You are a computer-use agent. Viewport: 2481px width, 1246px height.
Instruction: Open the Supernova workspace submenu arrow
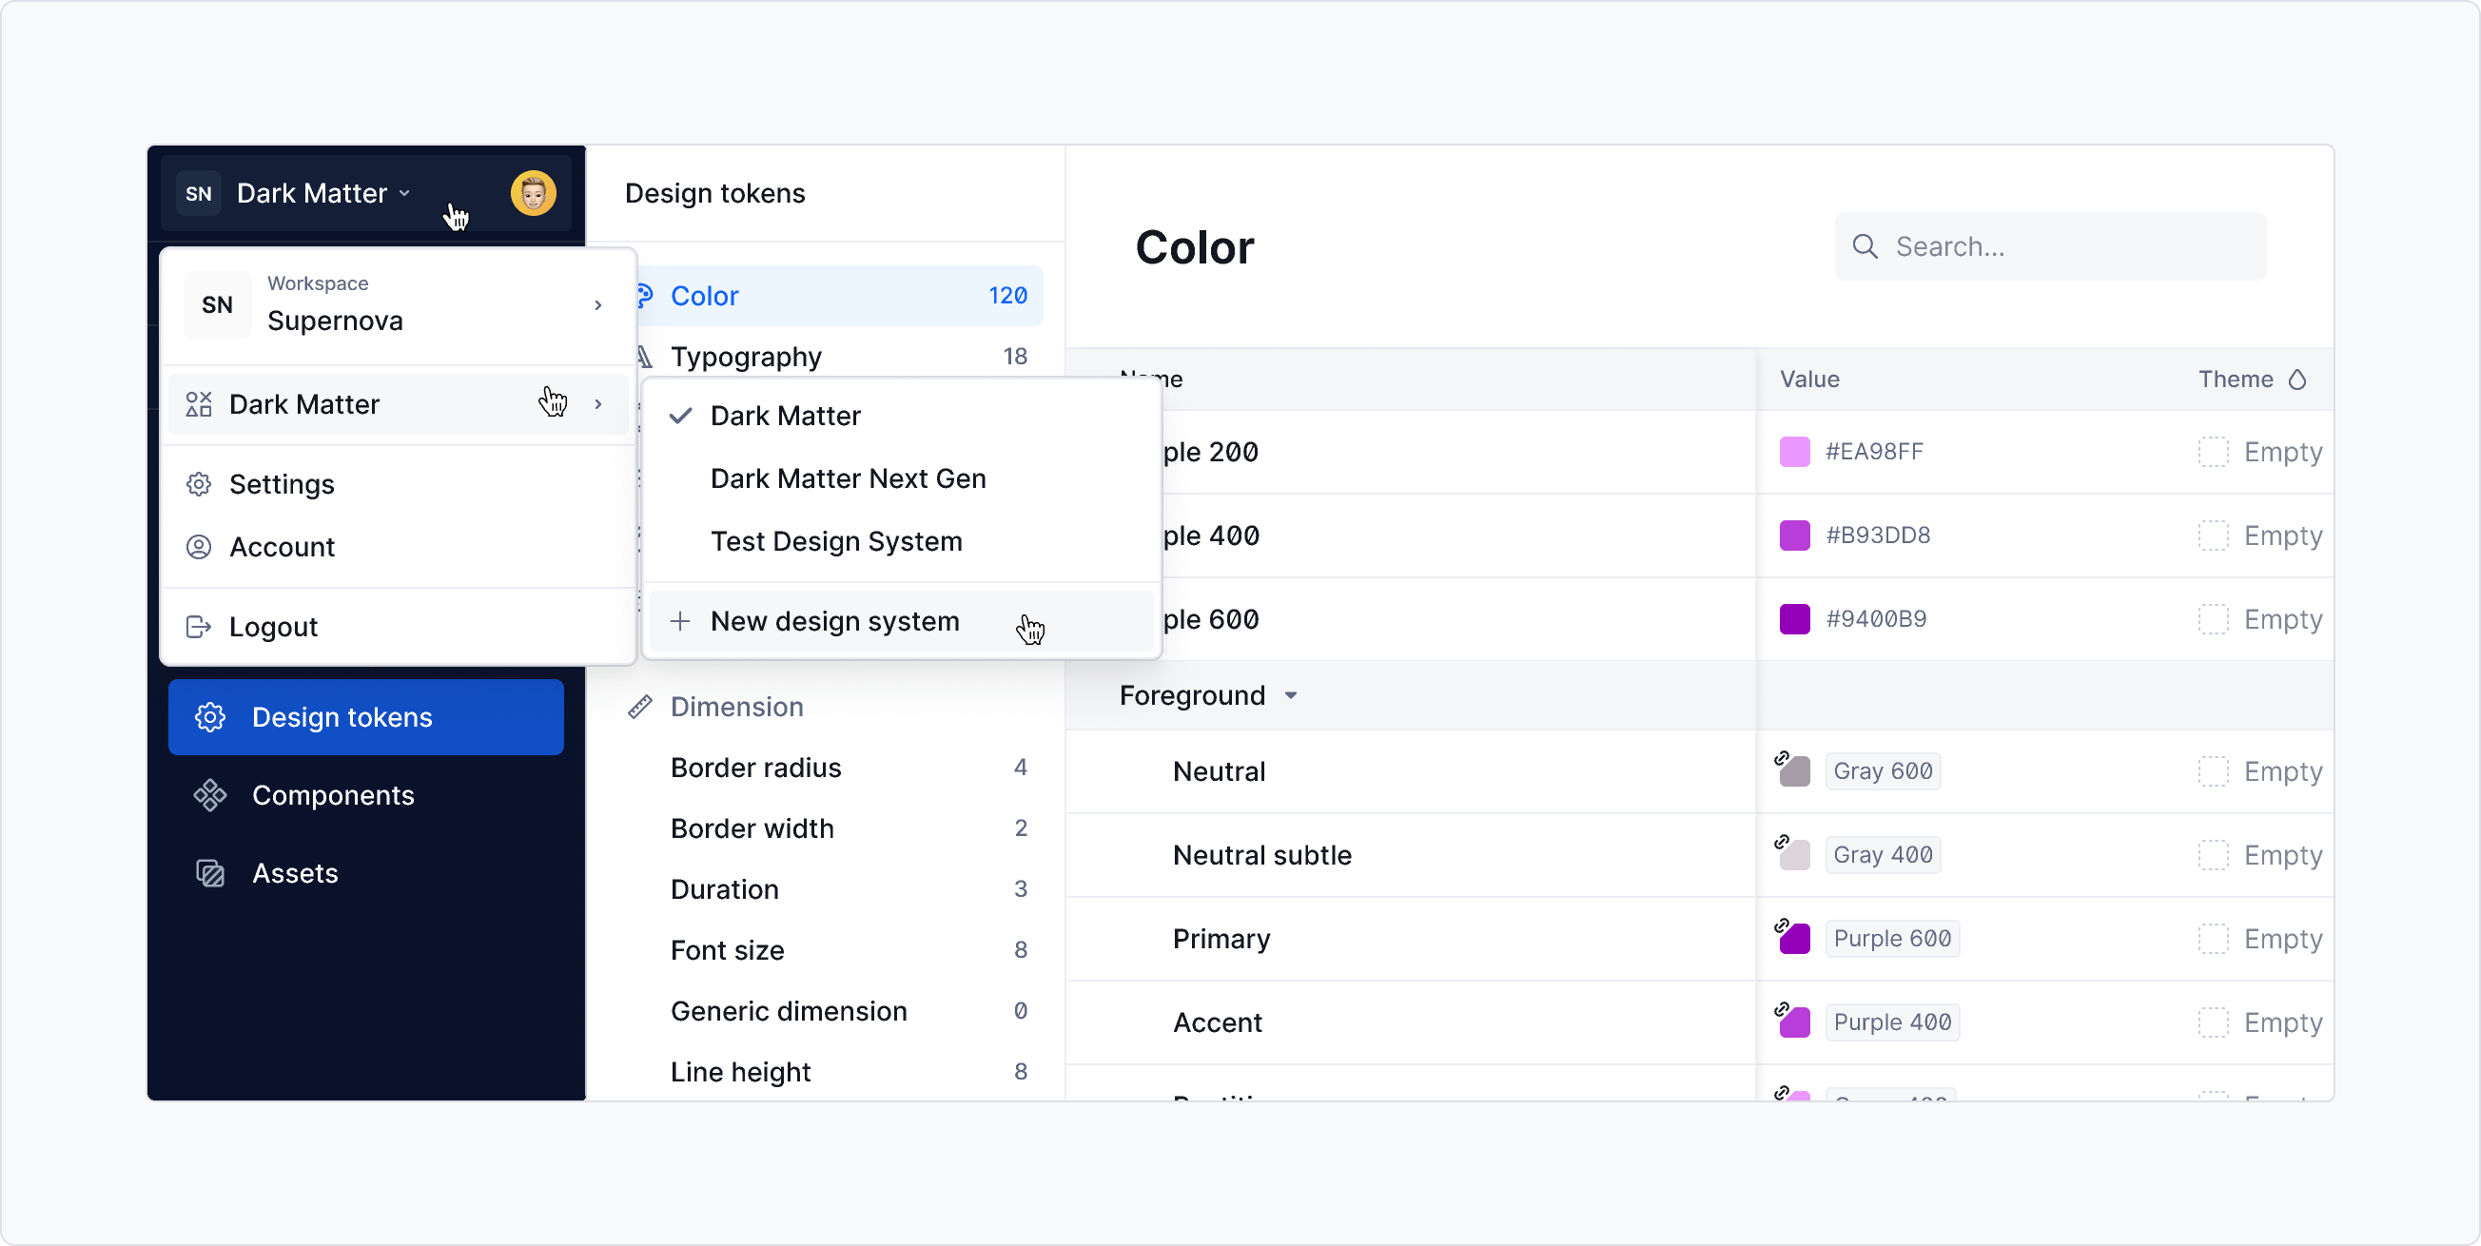tap(598, 305)
